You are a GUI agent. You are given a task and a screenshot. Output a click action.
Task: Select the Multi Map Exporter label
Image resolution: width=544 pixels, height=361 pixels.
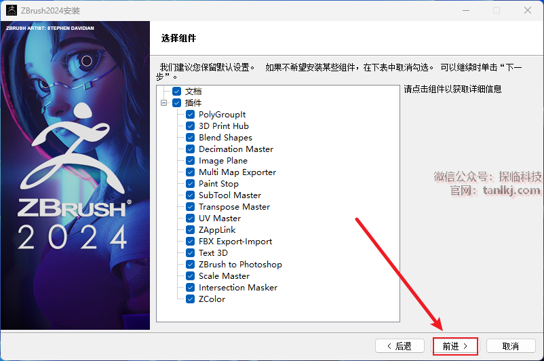[x=237, y=172]
